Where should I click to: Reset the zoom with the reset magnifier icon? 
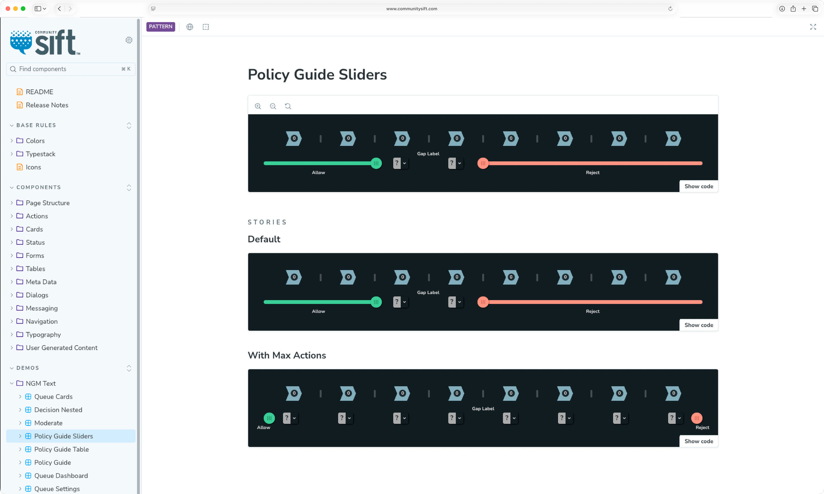(x=288, y=106)
